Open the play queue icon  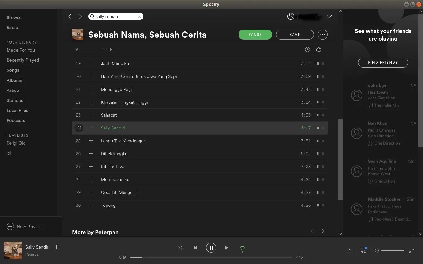point(351,250)
